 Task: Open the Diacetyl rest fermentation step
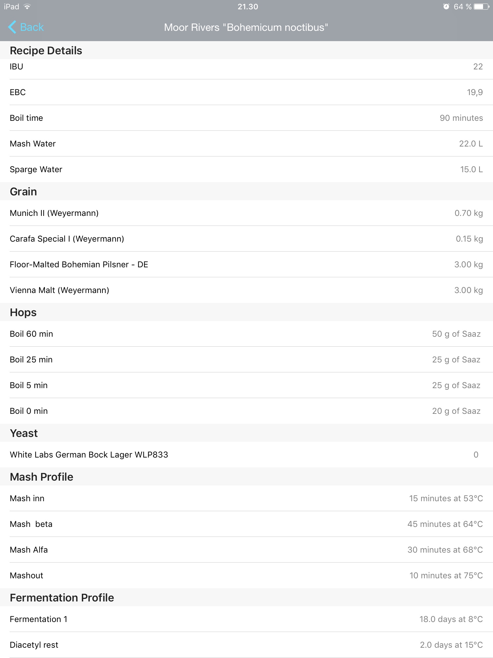click(x=246, y=645)
